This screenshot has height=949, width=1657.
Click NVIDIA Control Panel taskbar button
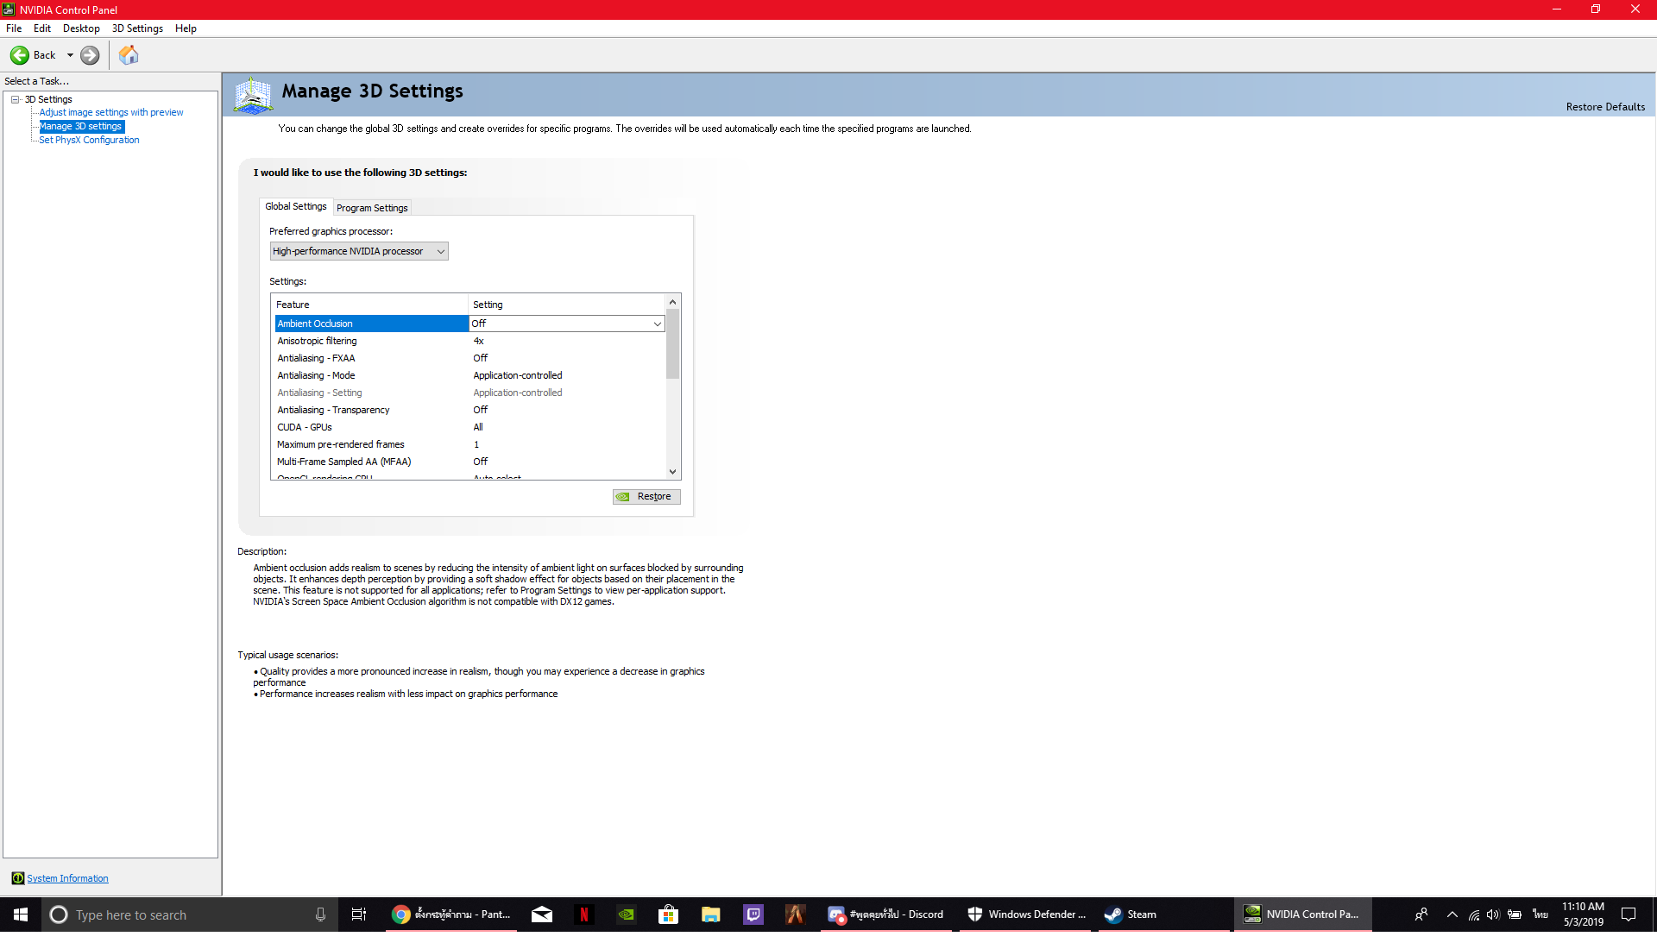click(1303, 914)
